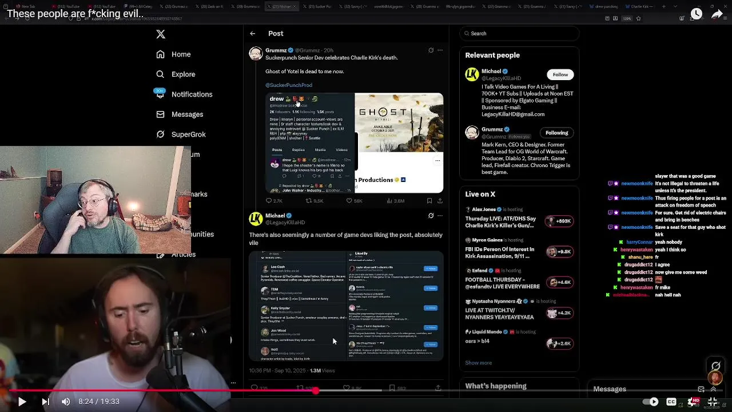
Task: Bookmark the Grummz post
Action: click(x=429, y=201)
